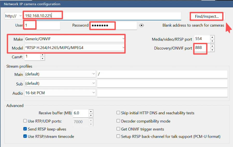Increase the Cam# number

coord(43,55)
